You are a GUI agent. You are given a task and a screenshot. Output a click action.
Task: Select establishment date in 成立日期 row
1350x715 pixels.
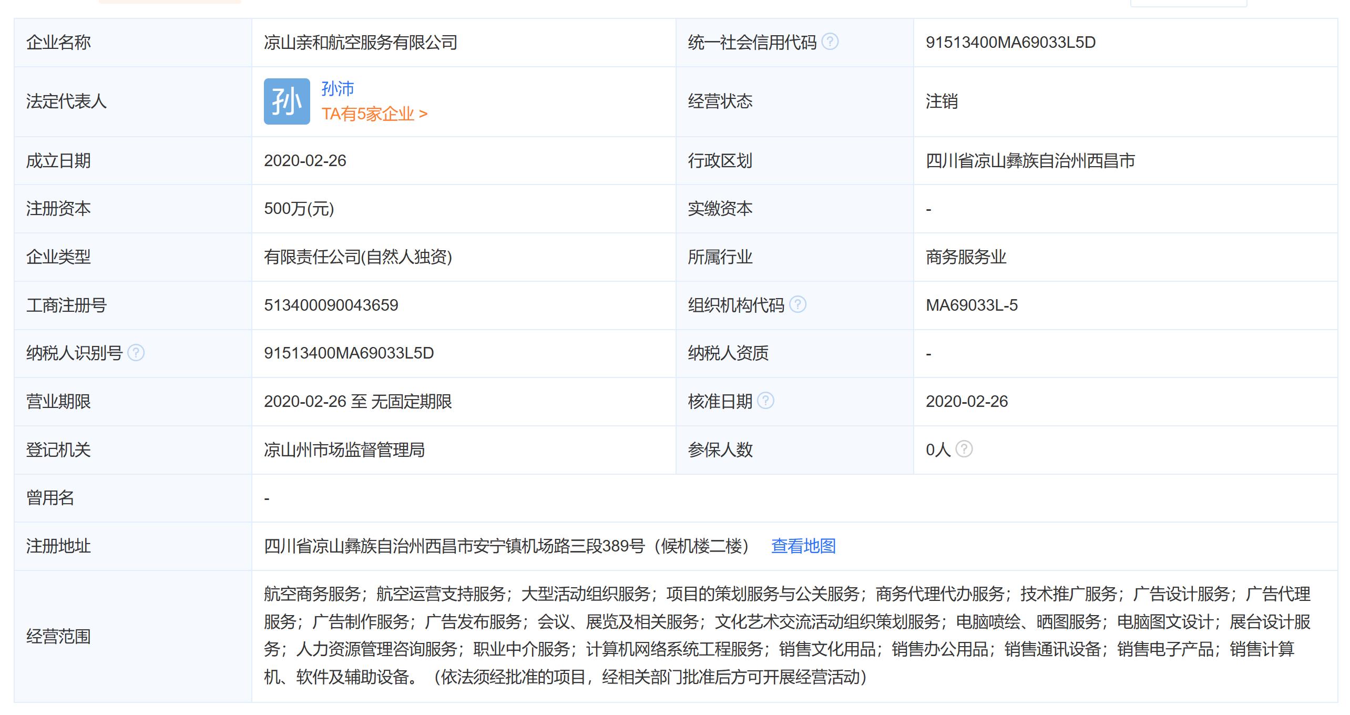[x=305, y=161]
